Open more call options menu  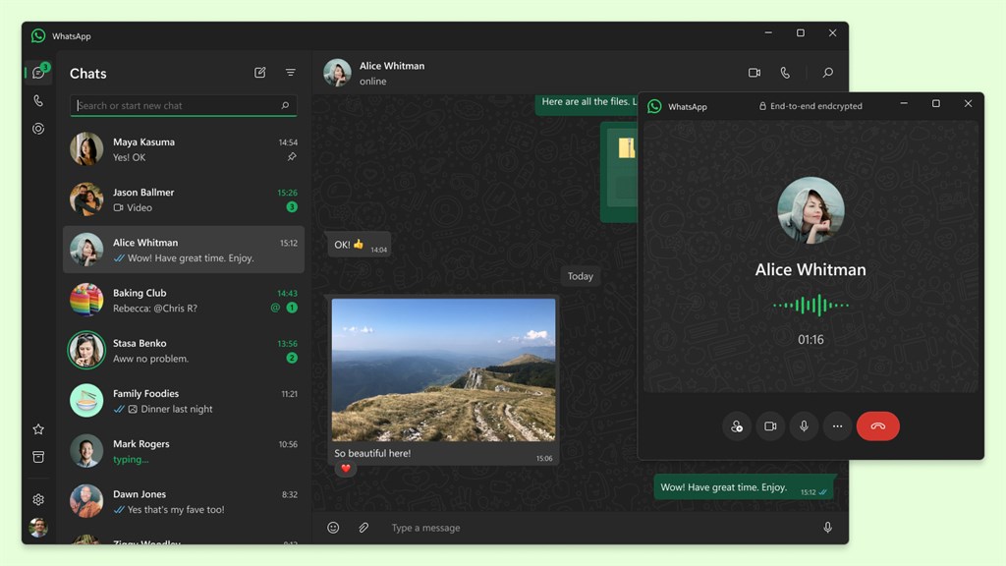(837, 426)
